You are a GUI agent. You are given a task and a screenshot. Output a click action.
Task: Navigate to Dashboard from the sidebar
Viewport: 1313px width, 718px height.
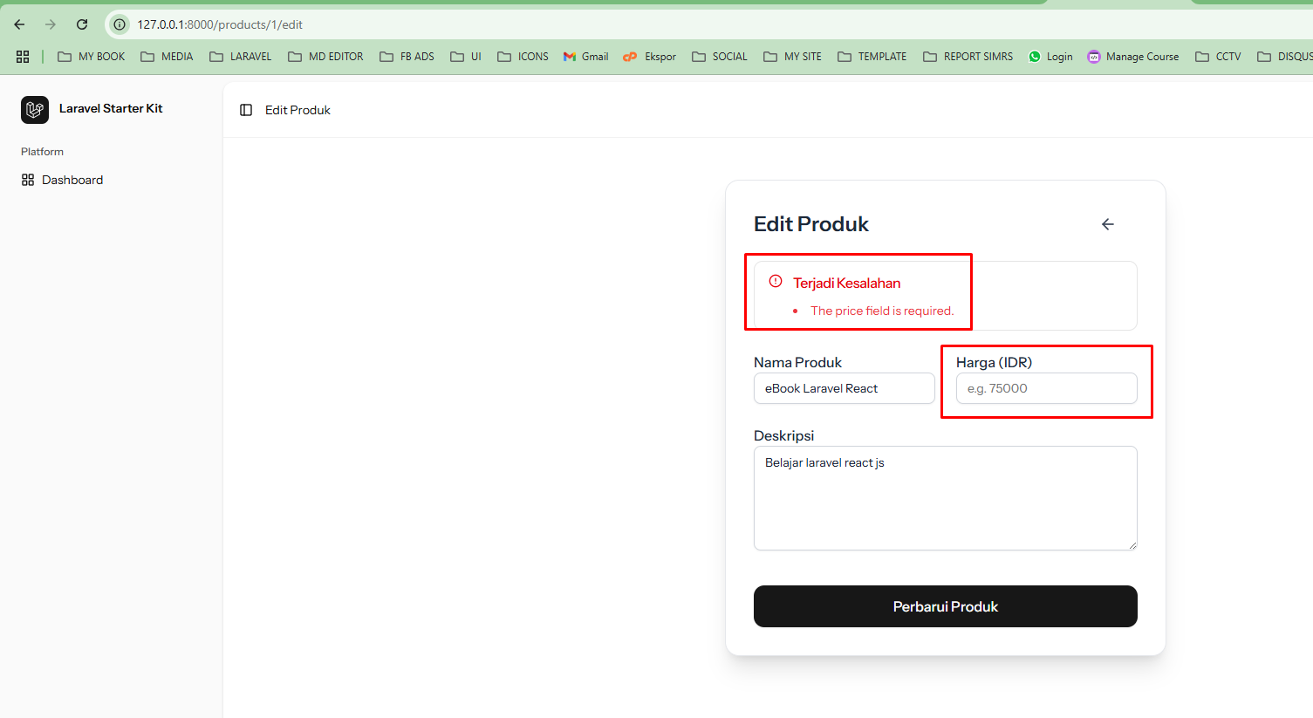pos(72,179)
